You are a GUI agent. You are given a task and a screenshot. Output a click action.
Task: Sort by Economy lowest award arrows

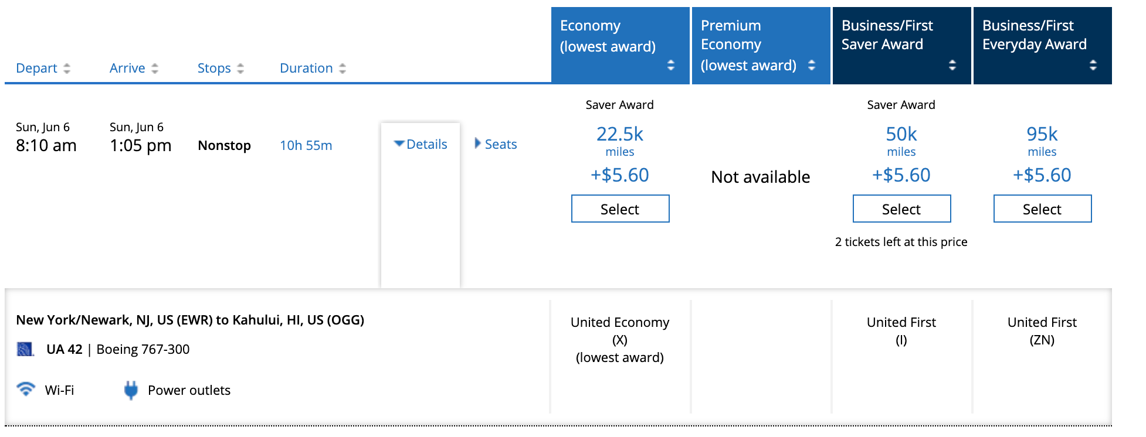coord(671,65)
